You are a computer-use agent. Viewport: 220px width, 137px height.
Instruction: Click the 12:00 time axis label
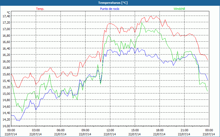[x=110, y=130]
